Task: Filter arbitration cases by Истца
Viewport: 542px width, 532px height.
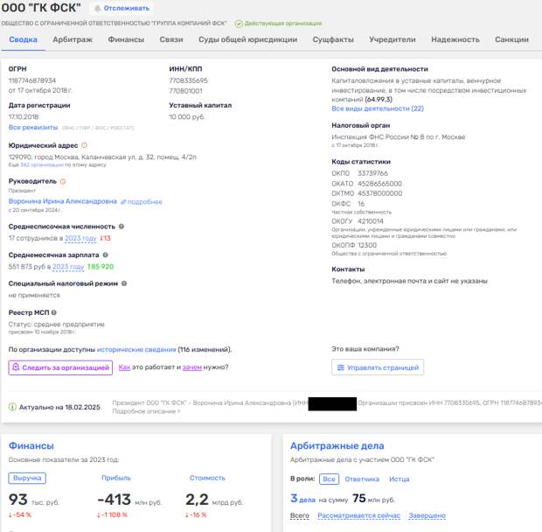Action: pos(400,479)
